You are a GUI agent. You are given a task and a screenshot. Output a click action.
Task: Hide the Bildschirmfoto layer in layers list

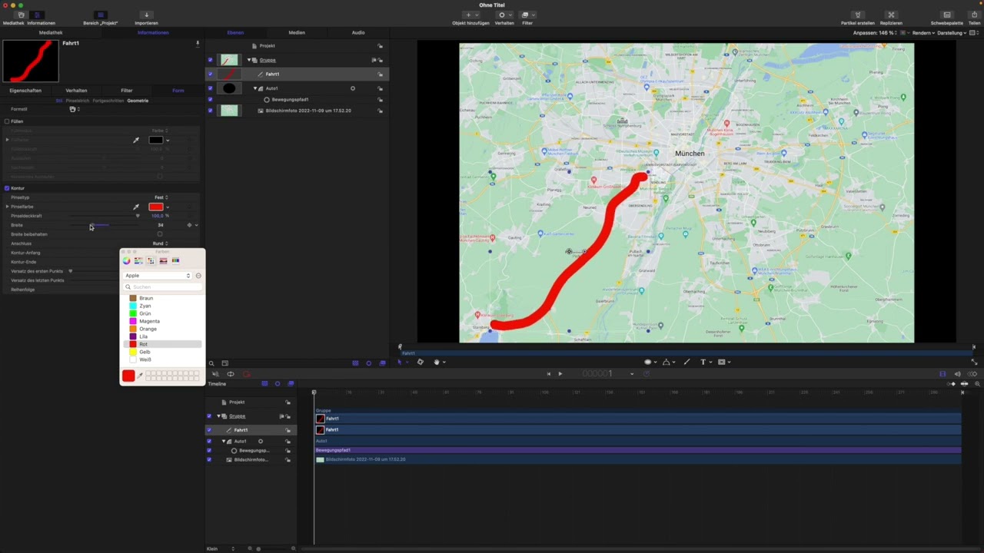coord(210,111)
